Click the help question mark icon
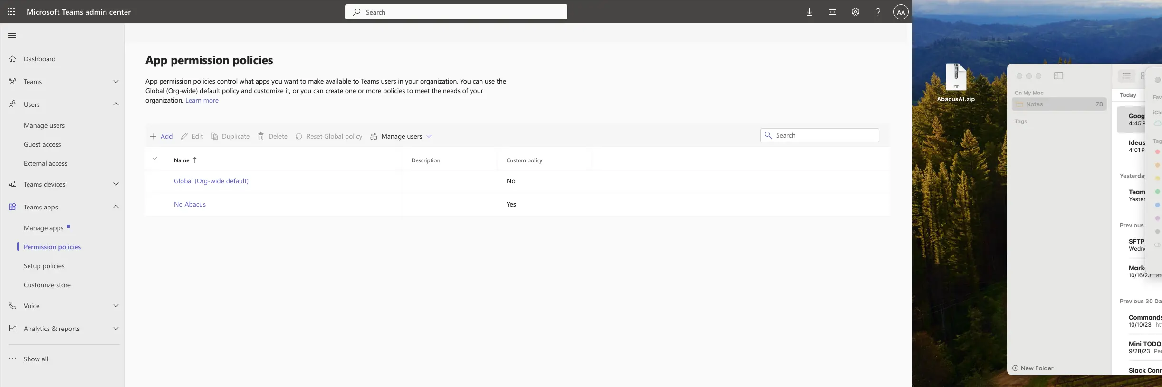This screenshot has height=387, width=1162. click(878, 12)
